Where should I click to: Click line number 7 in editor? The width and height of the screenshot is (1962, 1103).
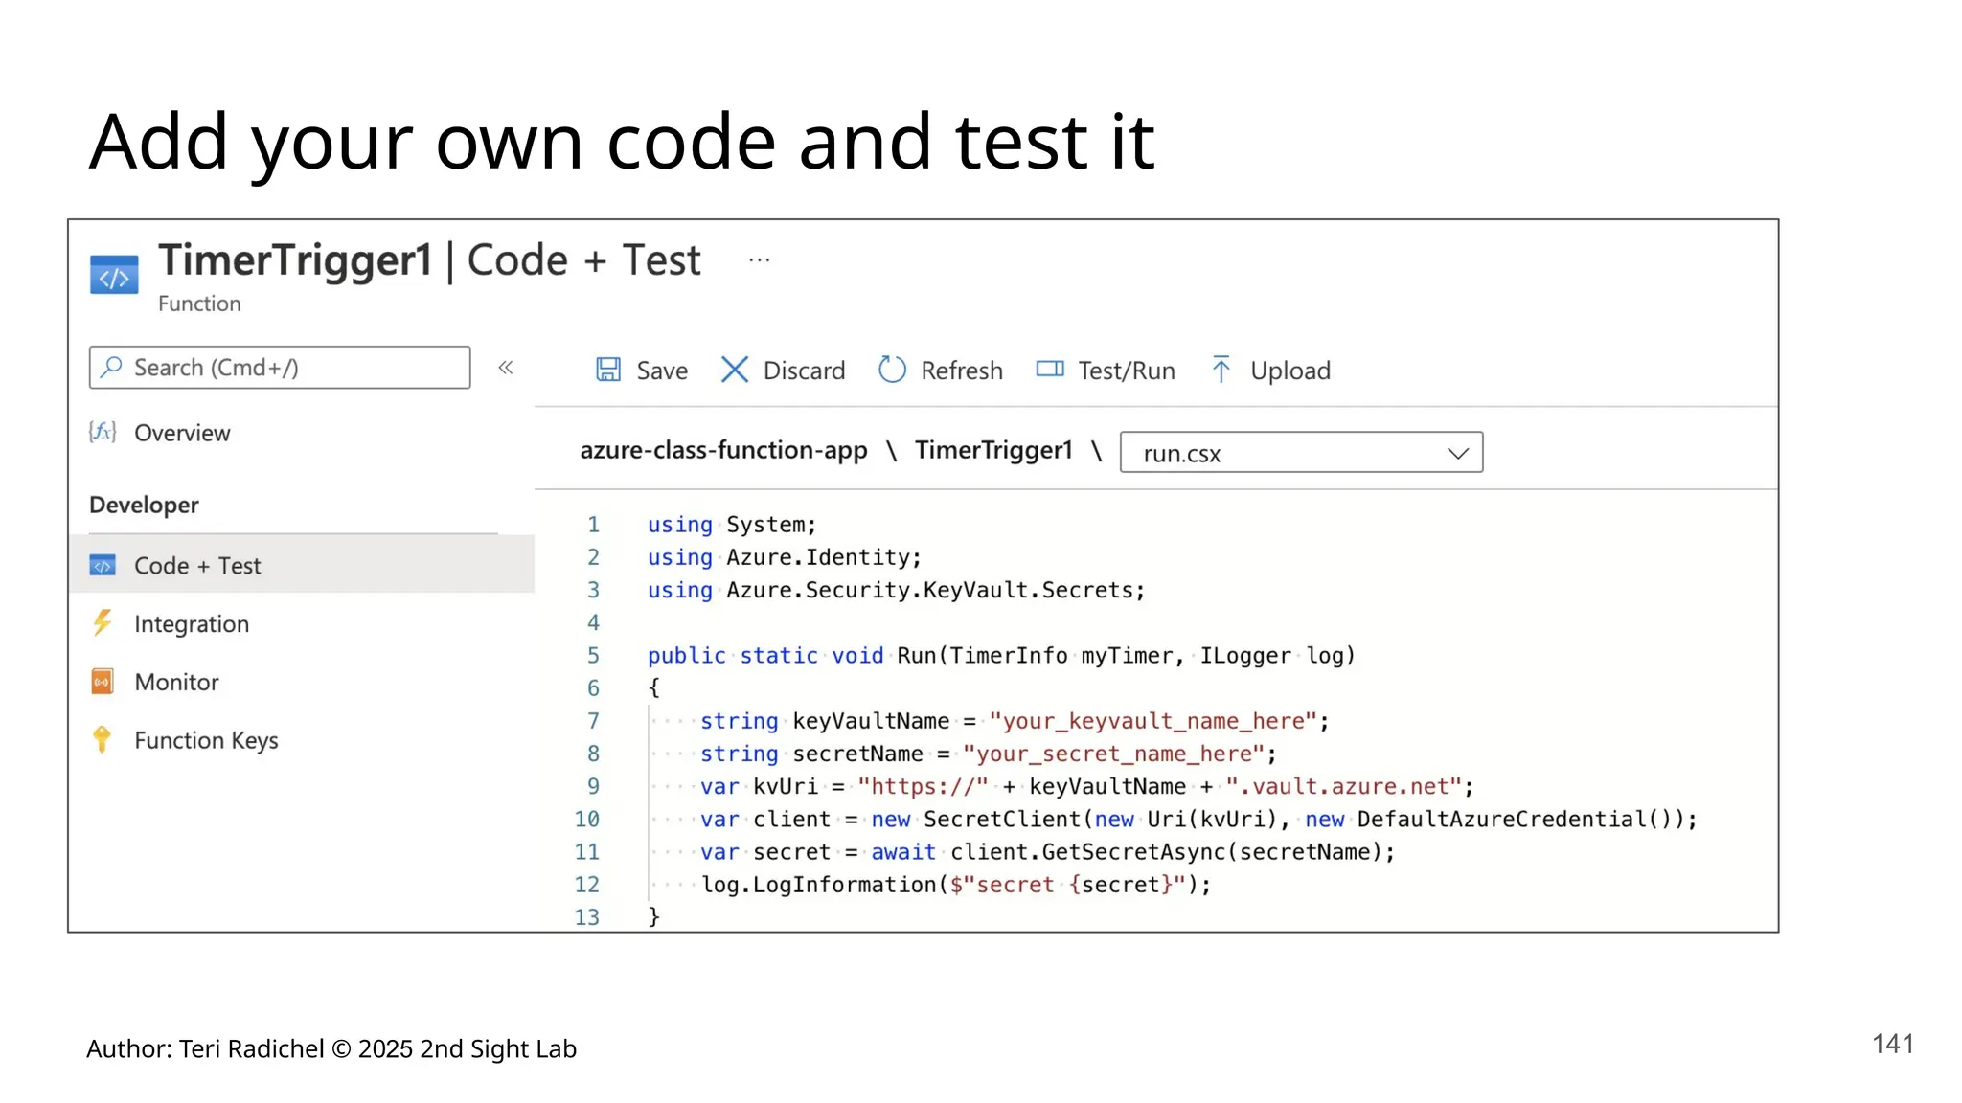(x=593, y=721)
